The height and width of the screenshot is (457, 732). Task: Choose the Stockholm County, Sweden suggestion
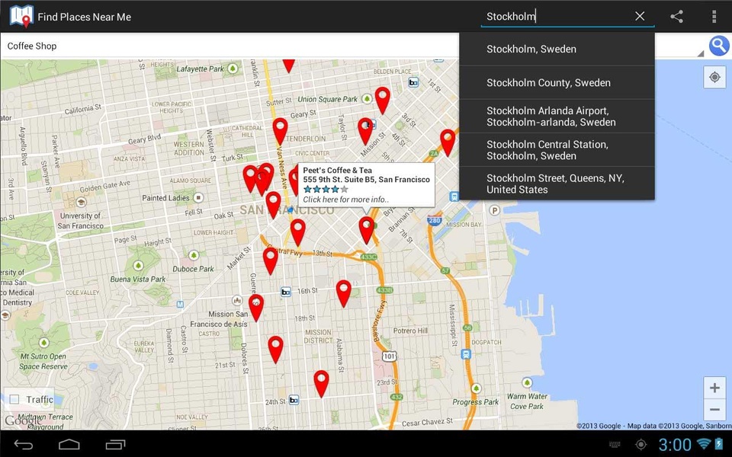557,82
